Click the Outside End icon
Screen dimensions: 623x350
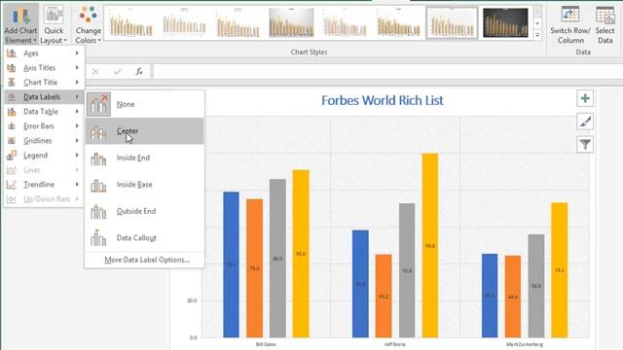pyautogui.click(x=98, y=212)
